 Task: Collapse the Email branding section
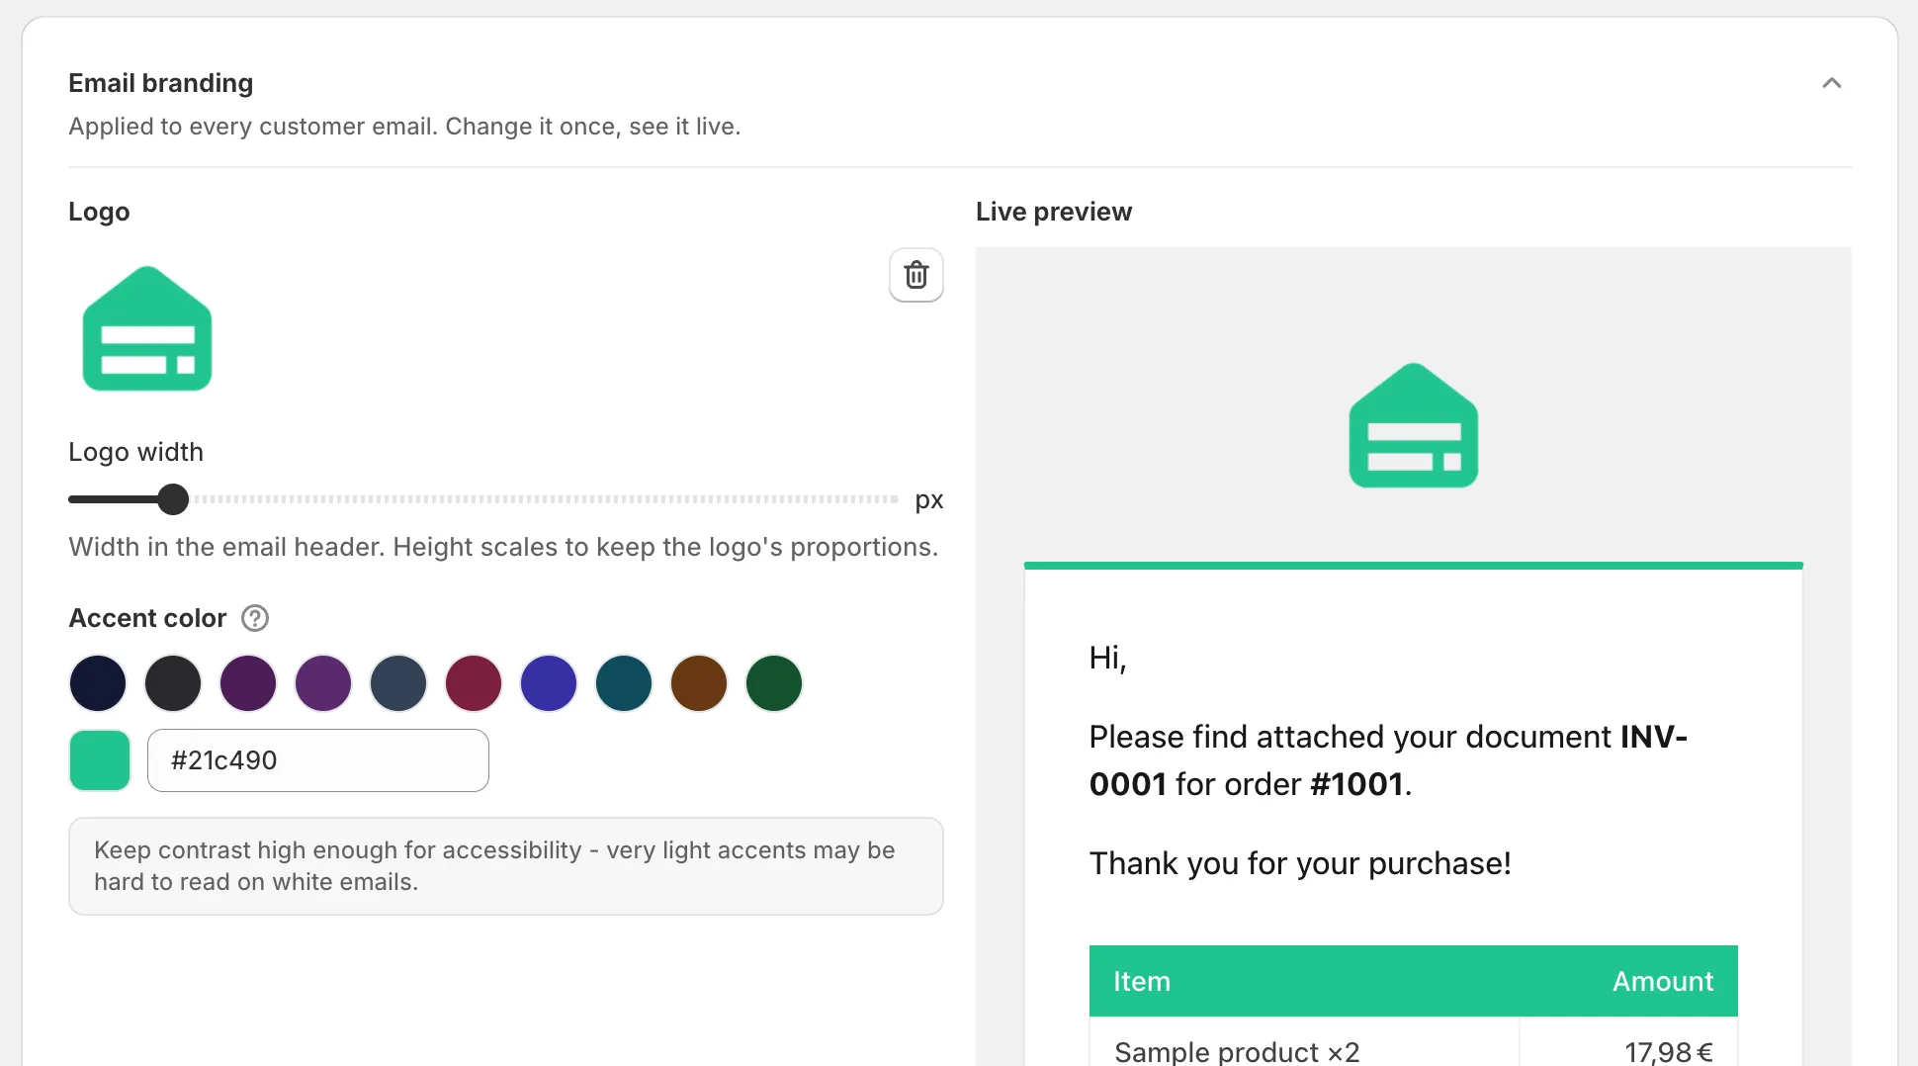pos(1831,83)
